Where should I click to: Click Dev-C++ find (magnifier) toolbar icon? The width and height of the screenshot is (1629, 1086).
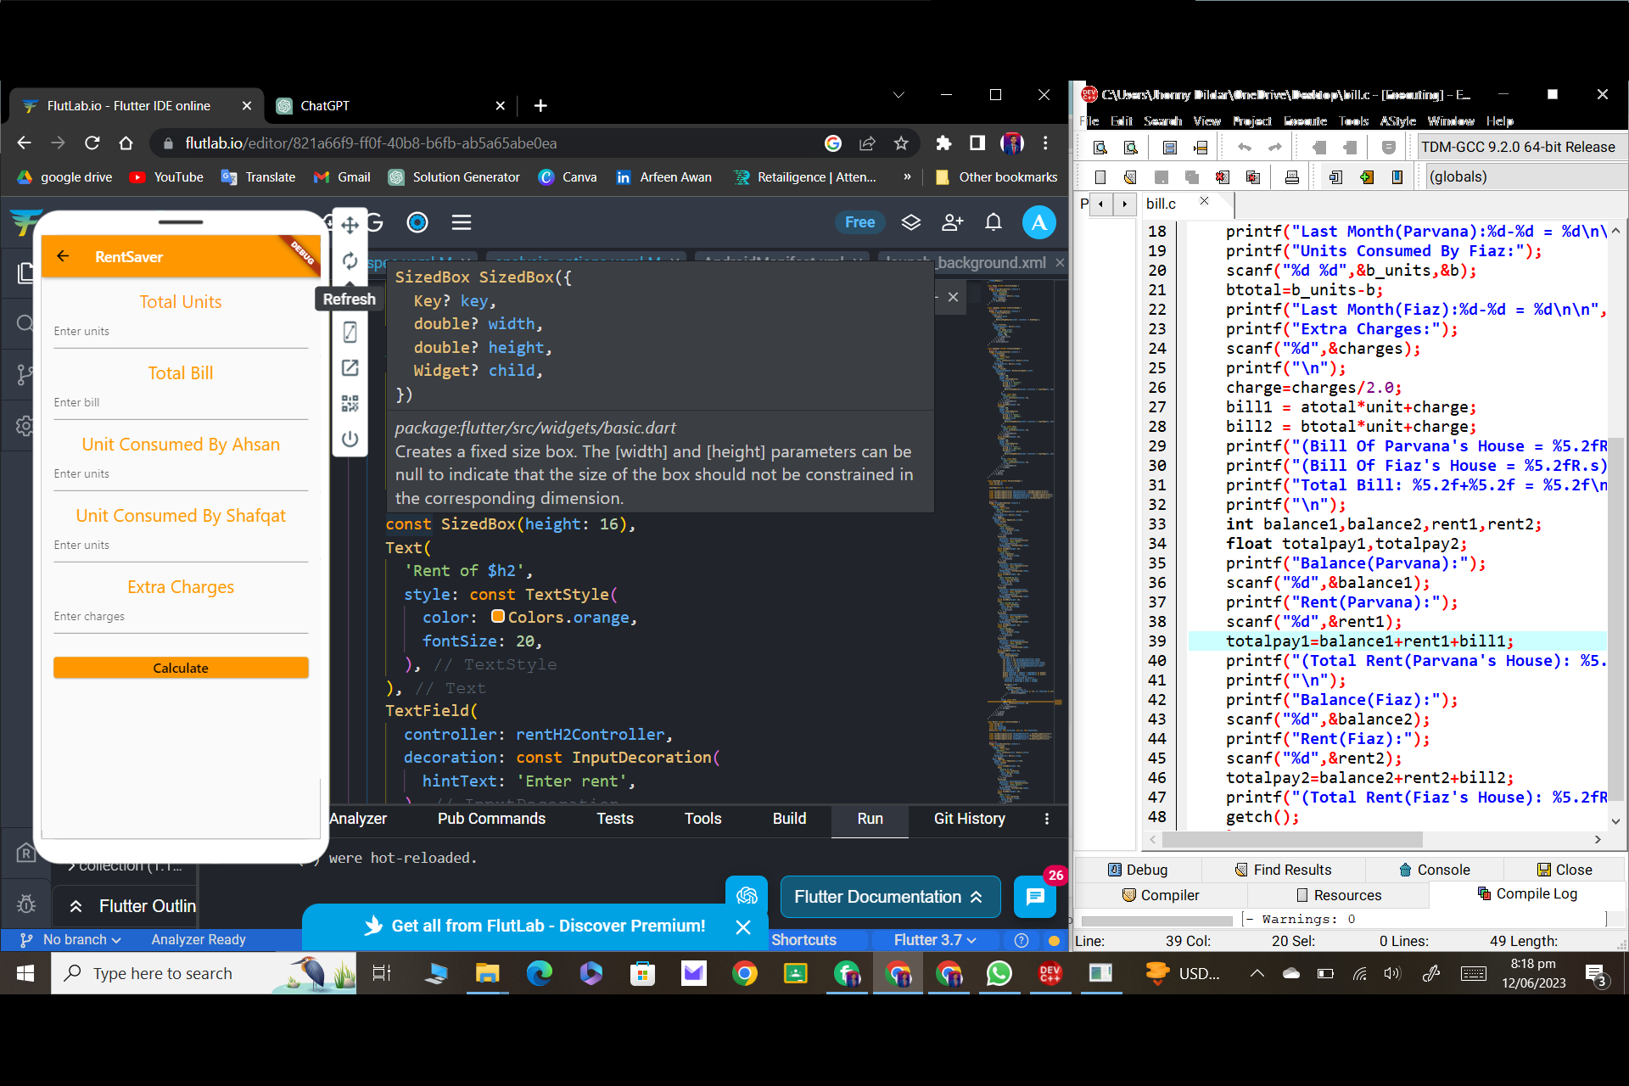pos(1100,147)
